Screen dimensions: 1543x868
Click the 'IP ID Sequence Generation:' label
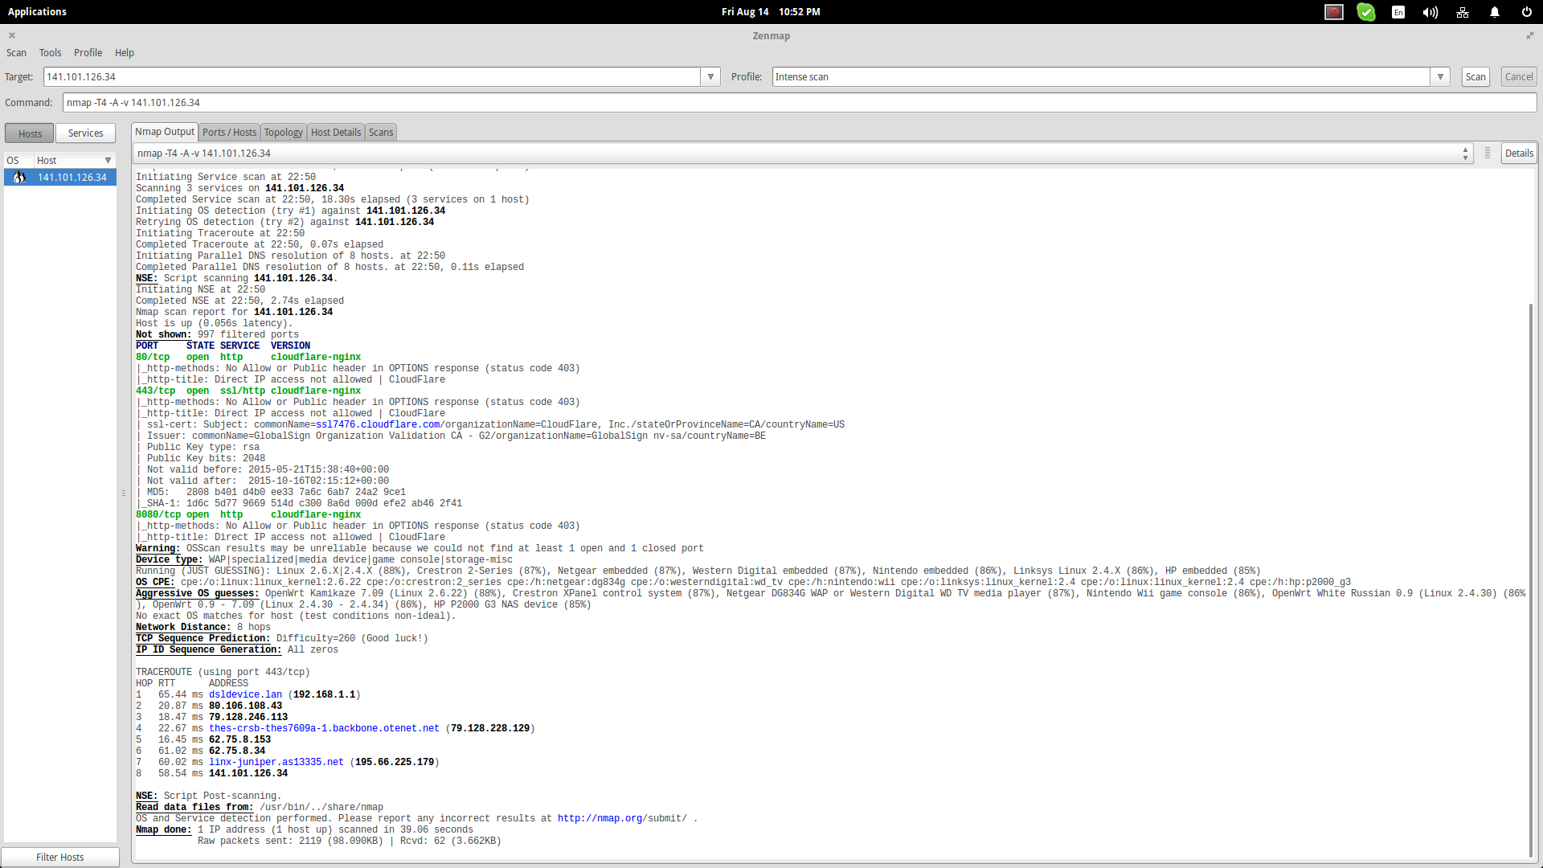point(208,650)
